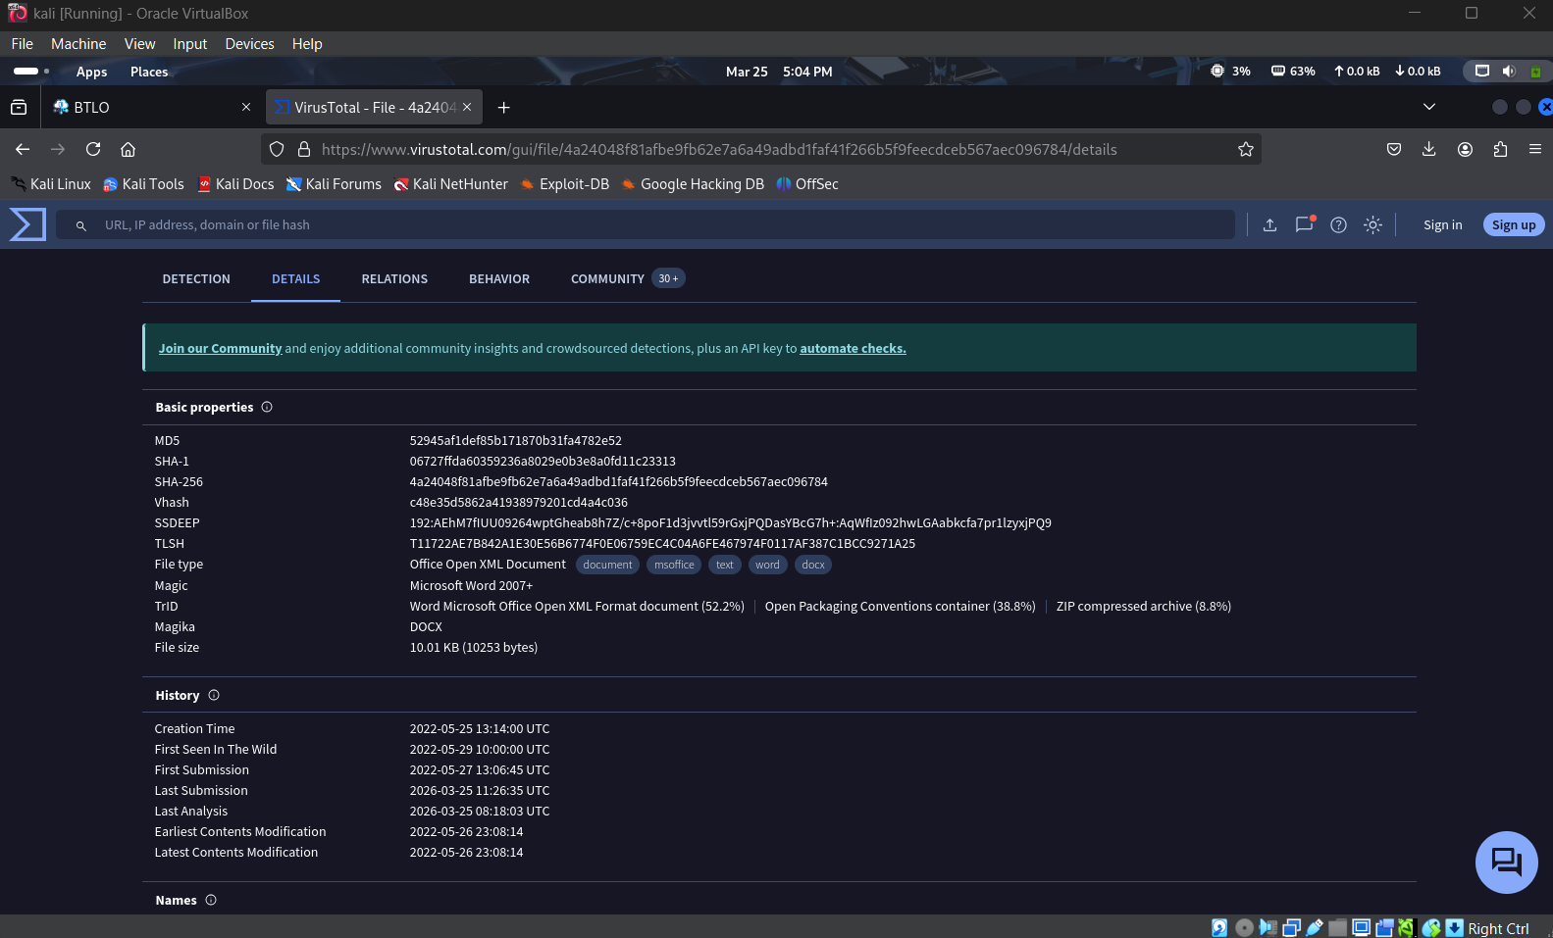Open the VirtualBox Devices menu
The image size is (1553, 938).
click(249, 44)
